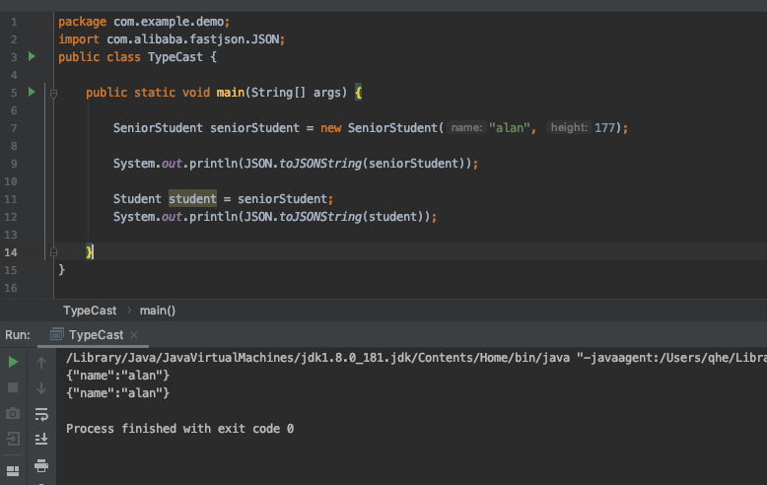Screen dimensions: 767x485
Task: Print the console output
Action: pos(41,465)
